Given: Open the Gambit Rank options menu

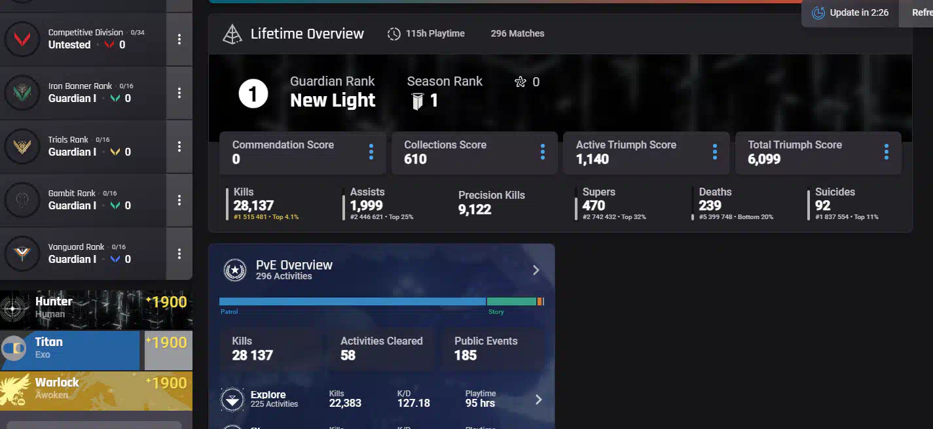Looking at the screenshot, I should [x=179, y=200].
